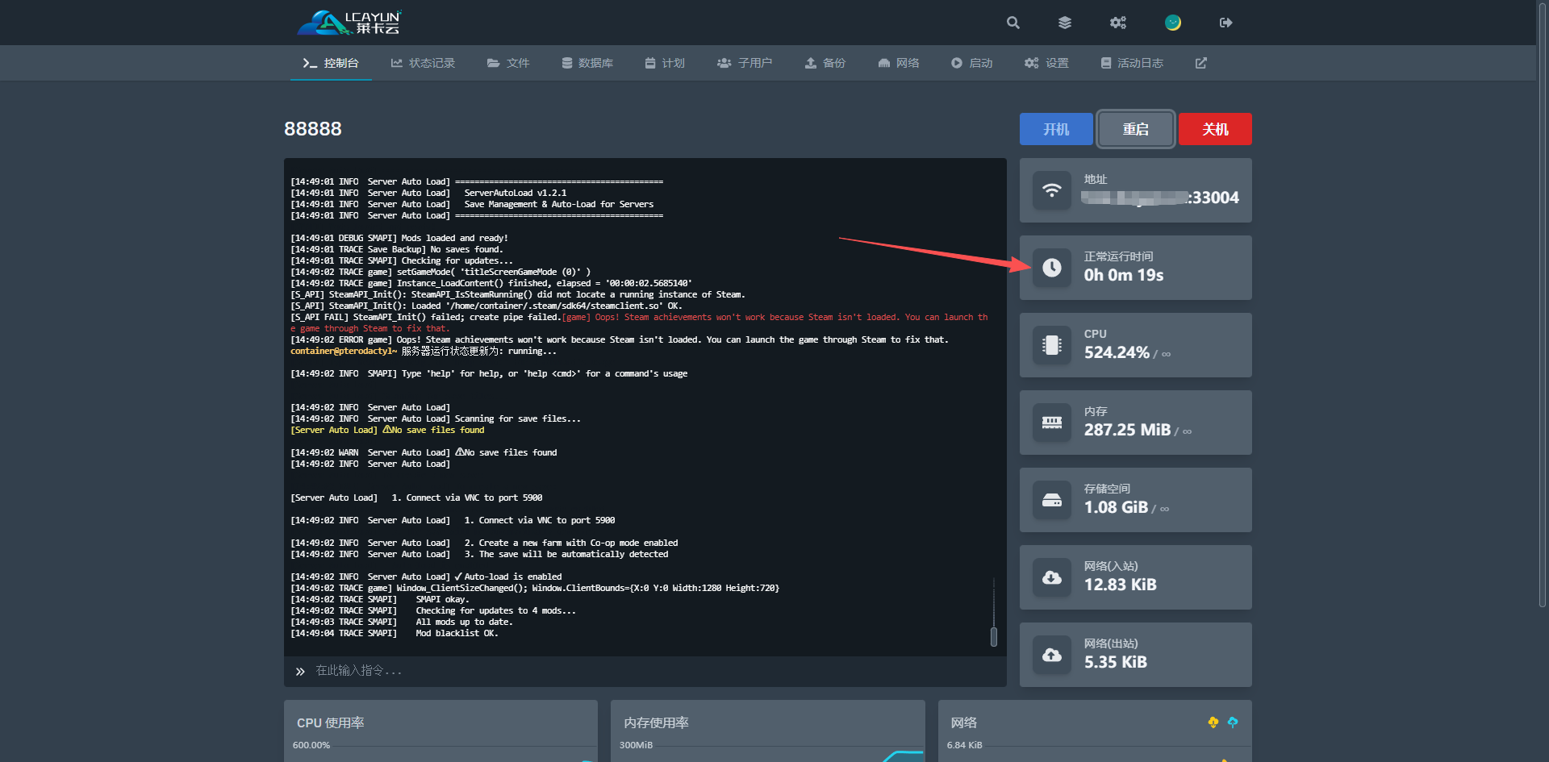The height and width of the screenshot is (762, 1549).
Task: Switch to the 文件 tab
Action: [x=508, y=63]
